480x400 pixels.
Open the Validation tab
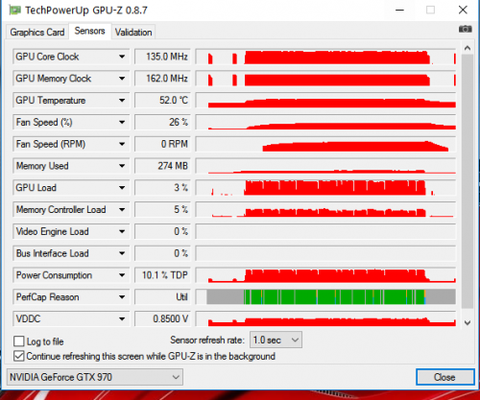[x=133, y=33]
